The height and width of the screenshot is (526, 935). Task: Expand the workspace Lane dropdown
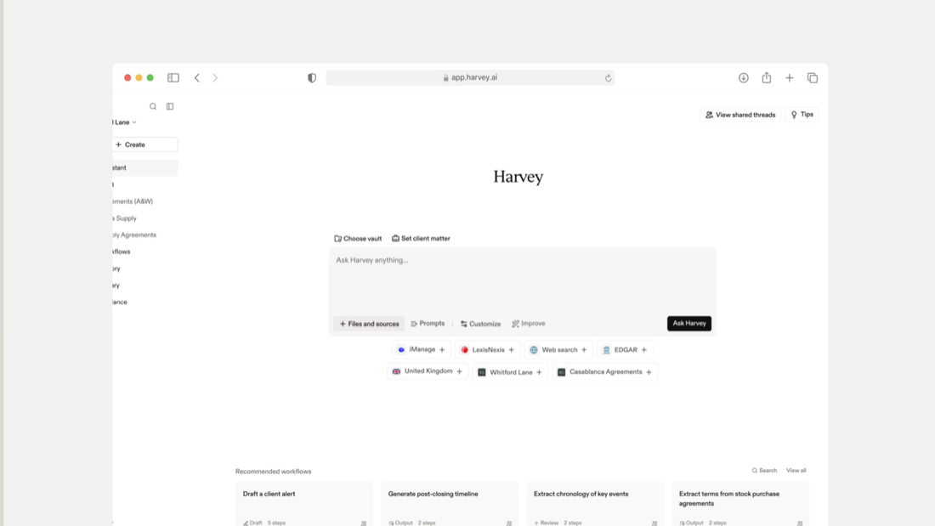click(125, 122)
